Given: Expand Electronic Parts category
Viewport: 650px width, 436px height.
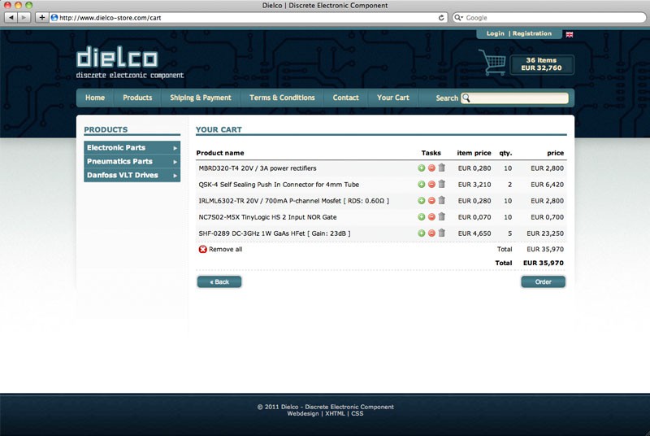Looking at the screenshot, I should [x=132, y=148].
